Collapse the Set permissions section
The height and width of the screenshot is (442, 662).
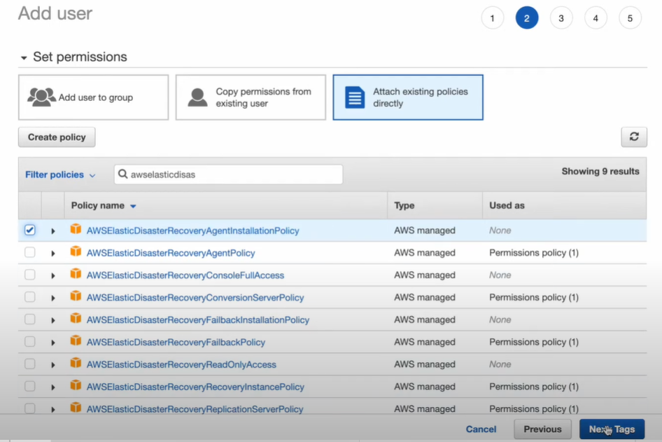24,57
